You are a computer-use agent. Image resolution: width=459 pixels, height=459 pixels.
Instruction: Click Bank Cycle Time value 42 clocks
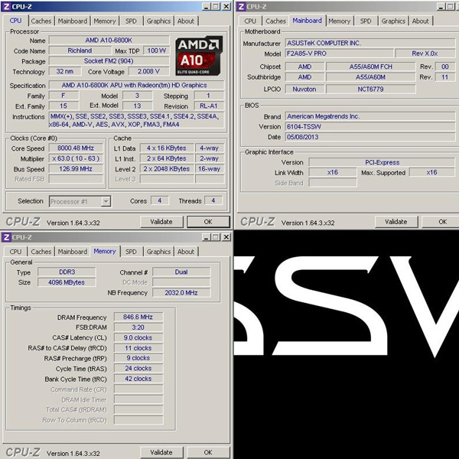click(x=138, y=379)
